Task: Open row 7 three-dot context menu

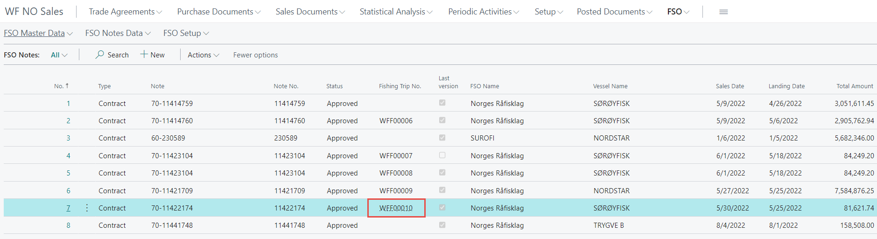Action: 87,208
